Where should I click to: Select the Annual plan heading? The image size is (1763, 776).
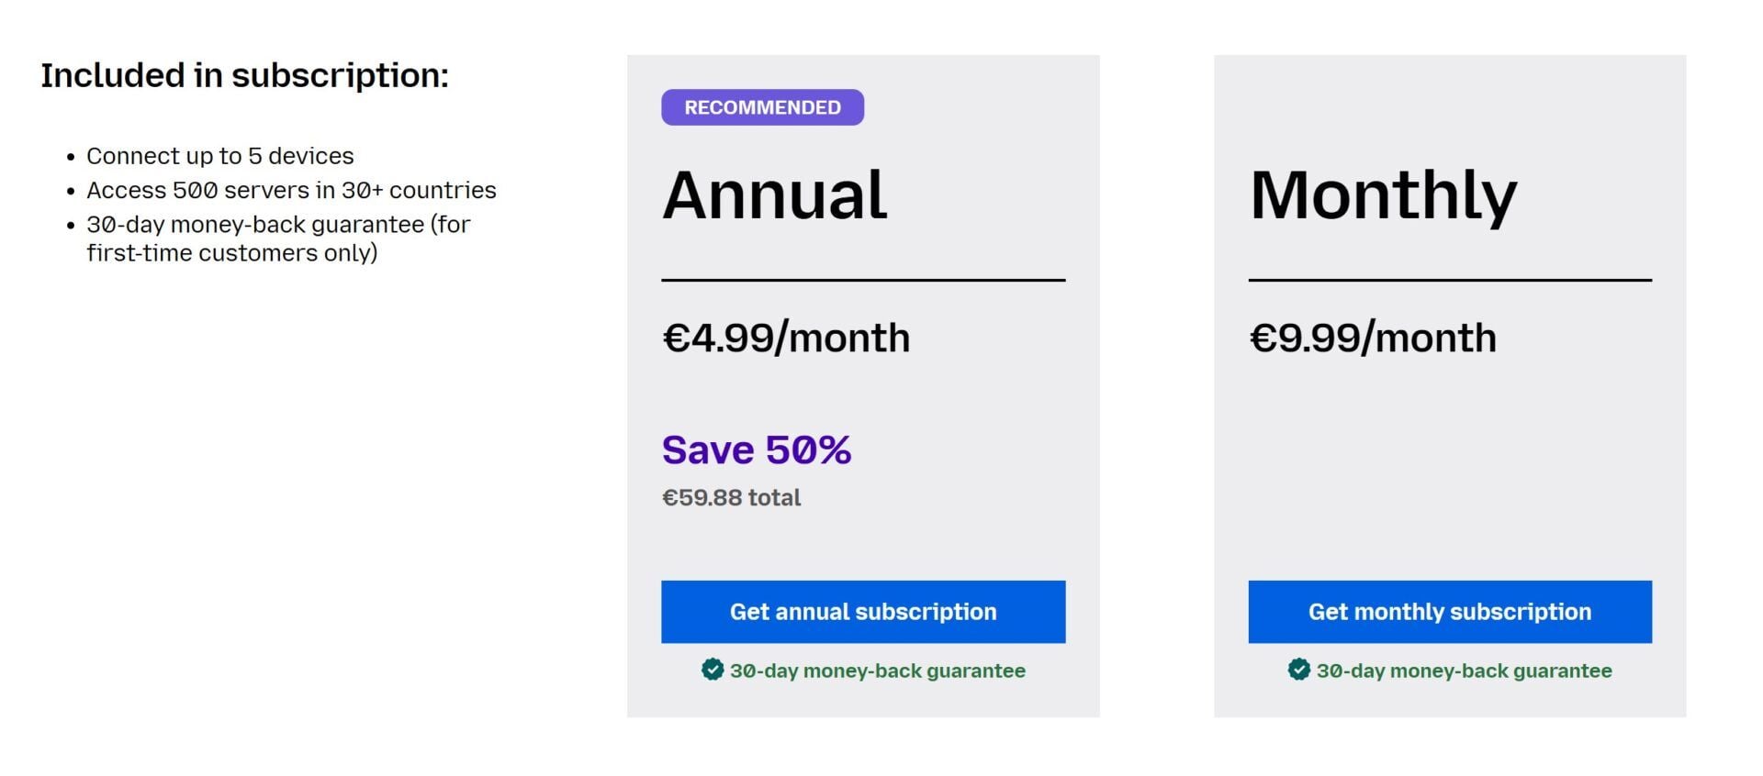(776, 193)
